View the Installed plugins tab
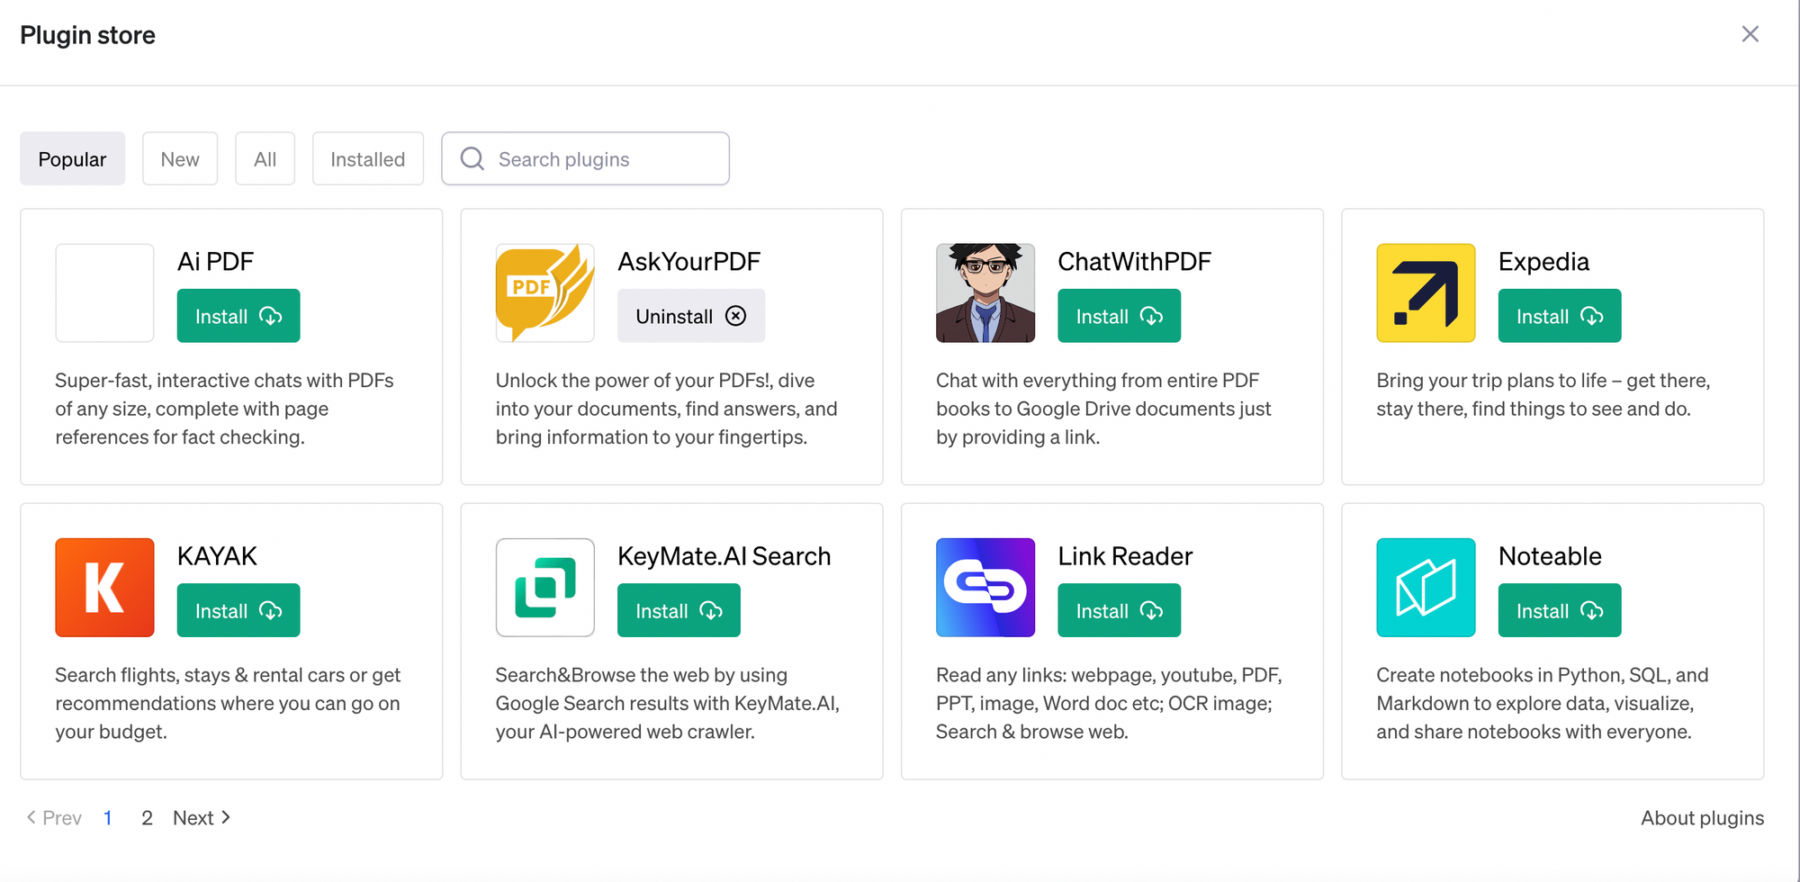Viewport: 1800px width, 882px height. [x=367, y=158]
